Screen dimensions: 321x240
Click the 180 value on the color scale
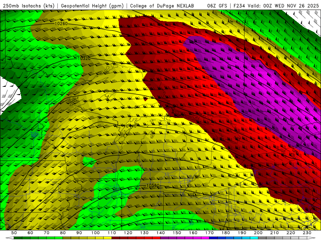pyautogui.click(x=226, y=233)
